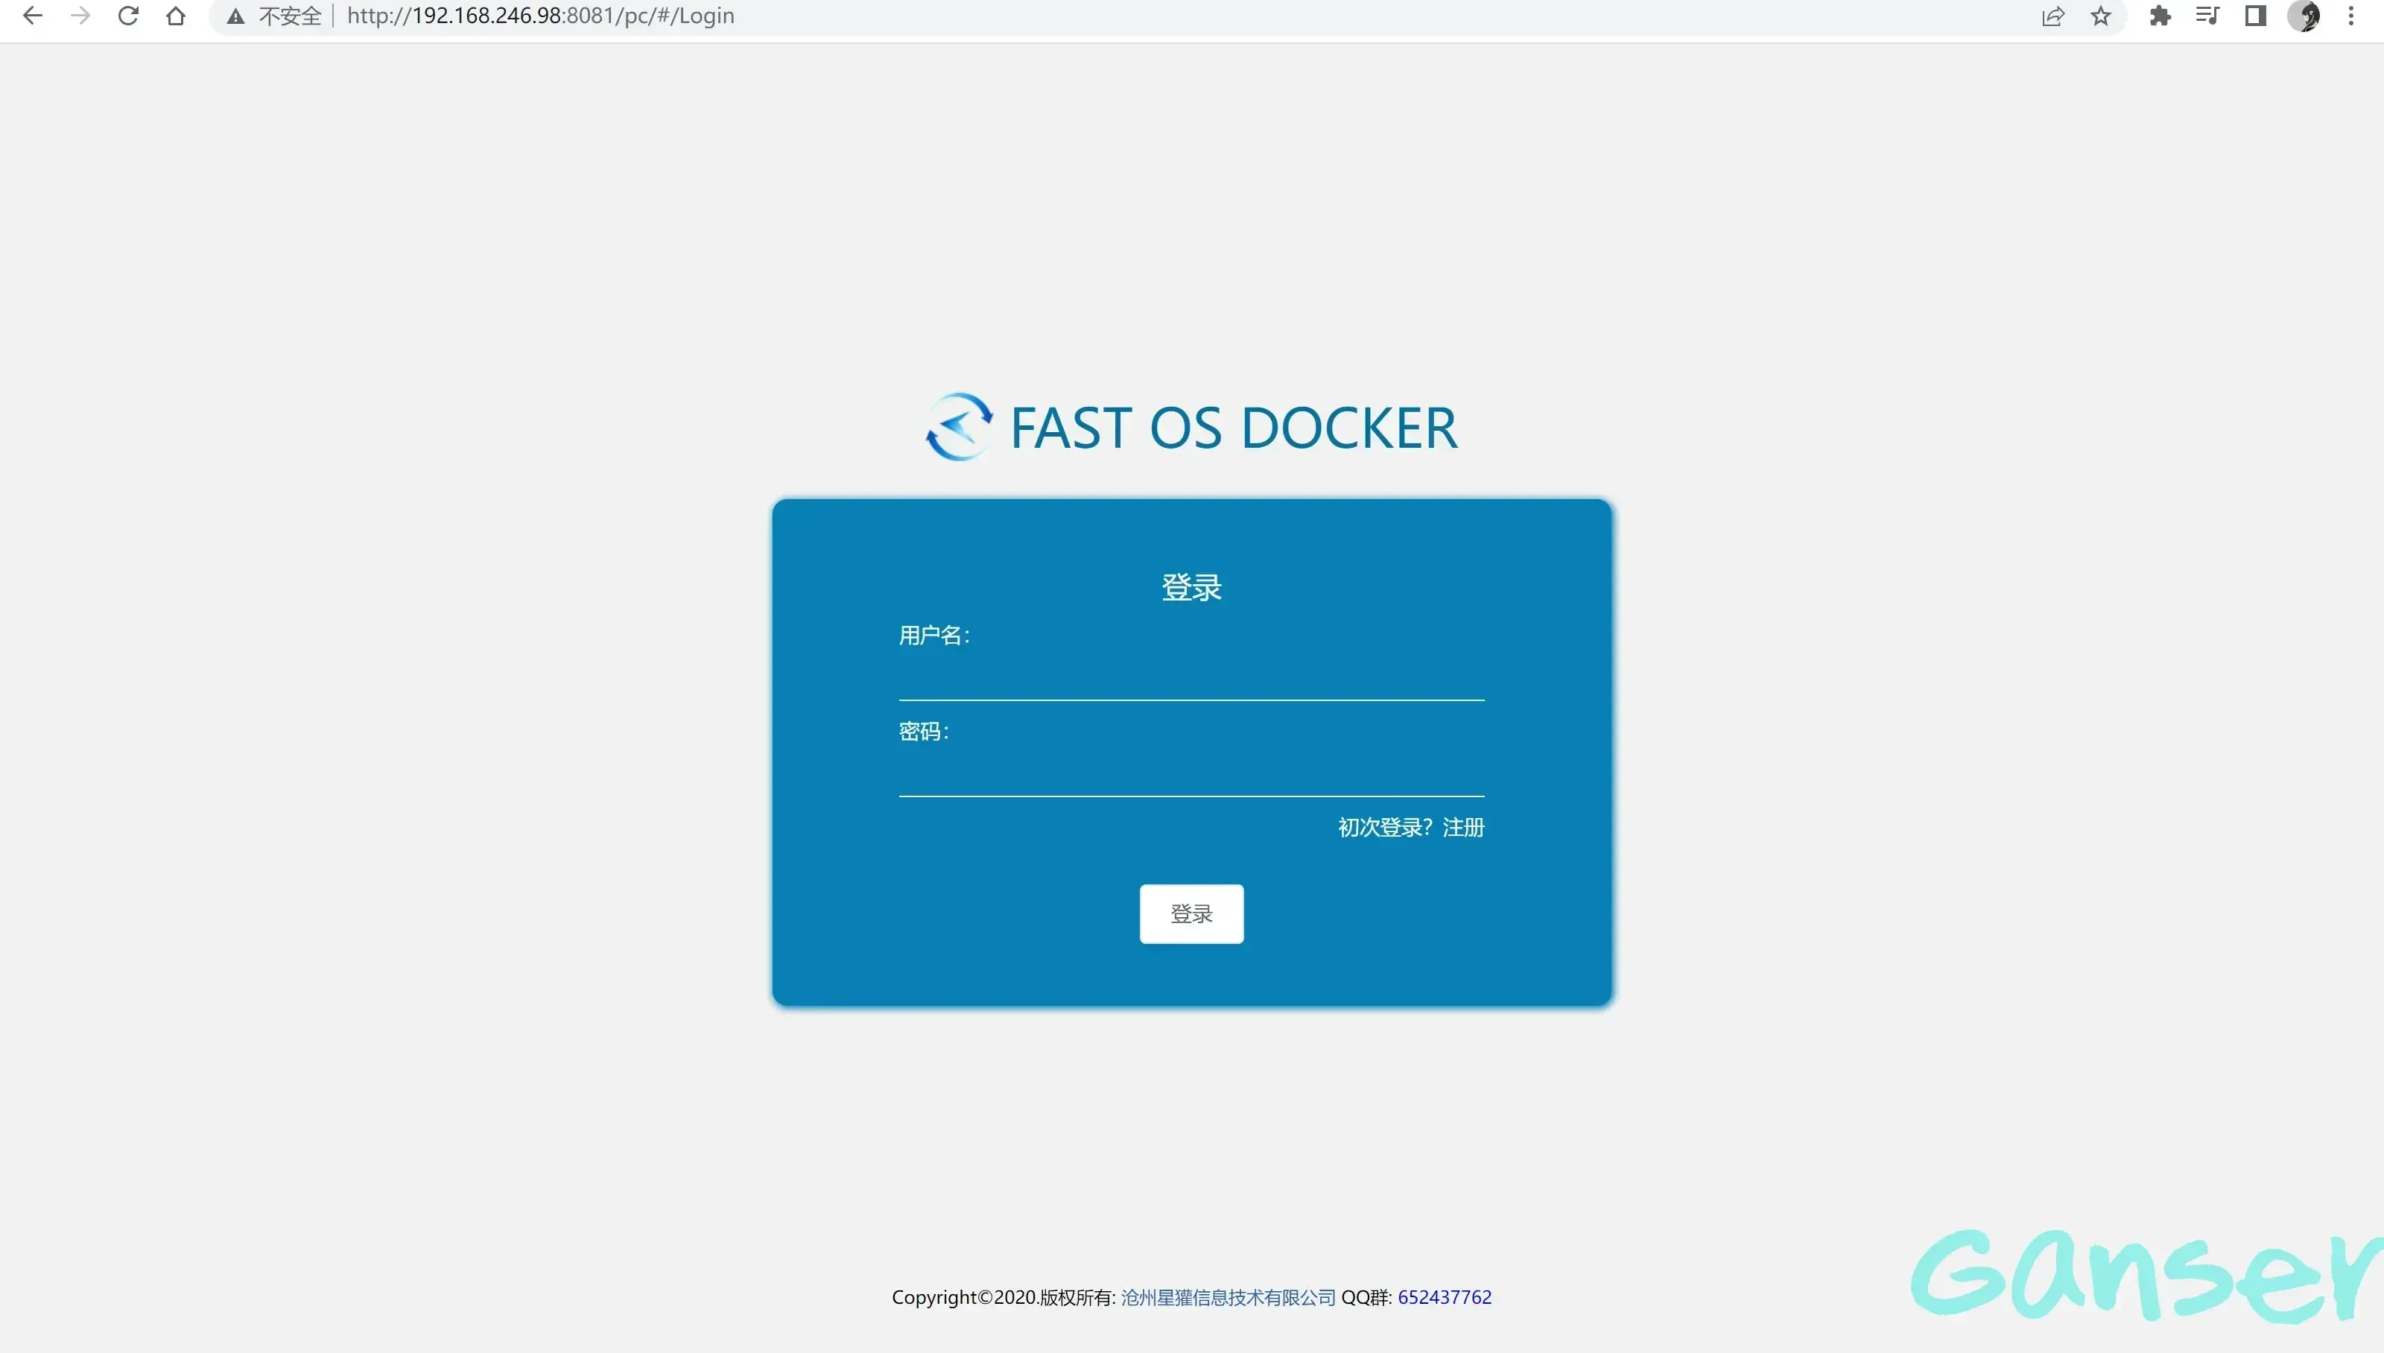This screenshot has height=1353, width=2384.
Task: Focus the 用户名 input field
Action: point(1191,676)
